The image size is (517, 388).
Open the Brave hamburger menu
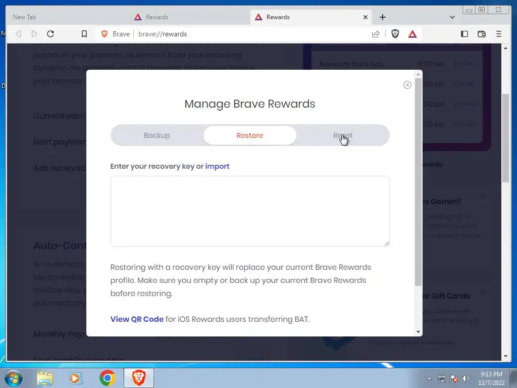tap(498, 34)
